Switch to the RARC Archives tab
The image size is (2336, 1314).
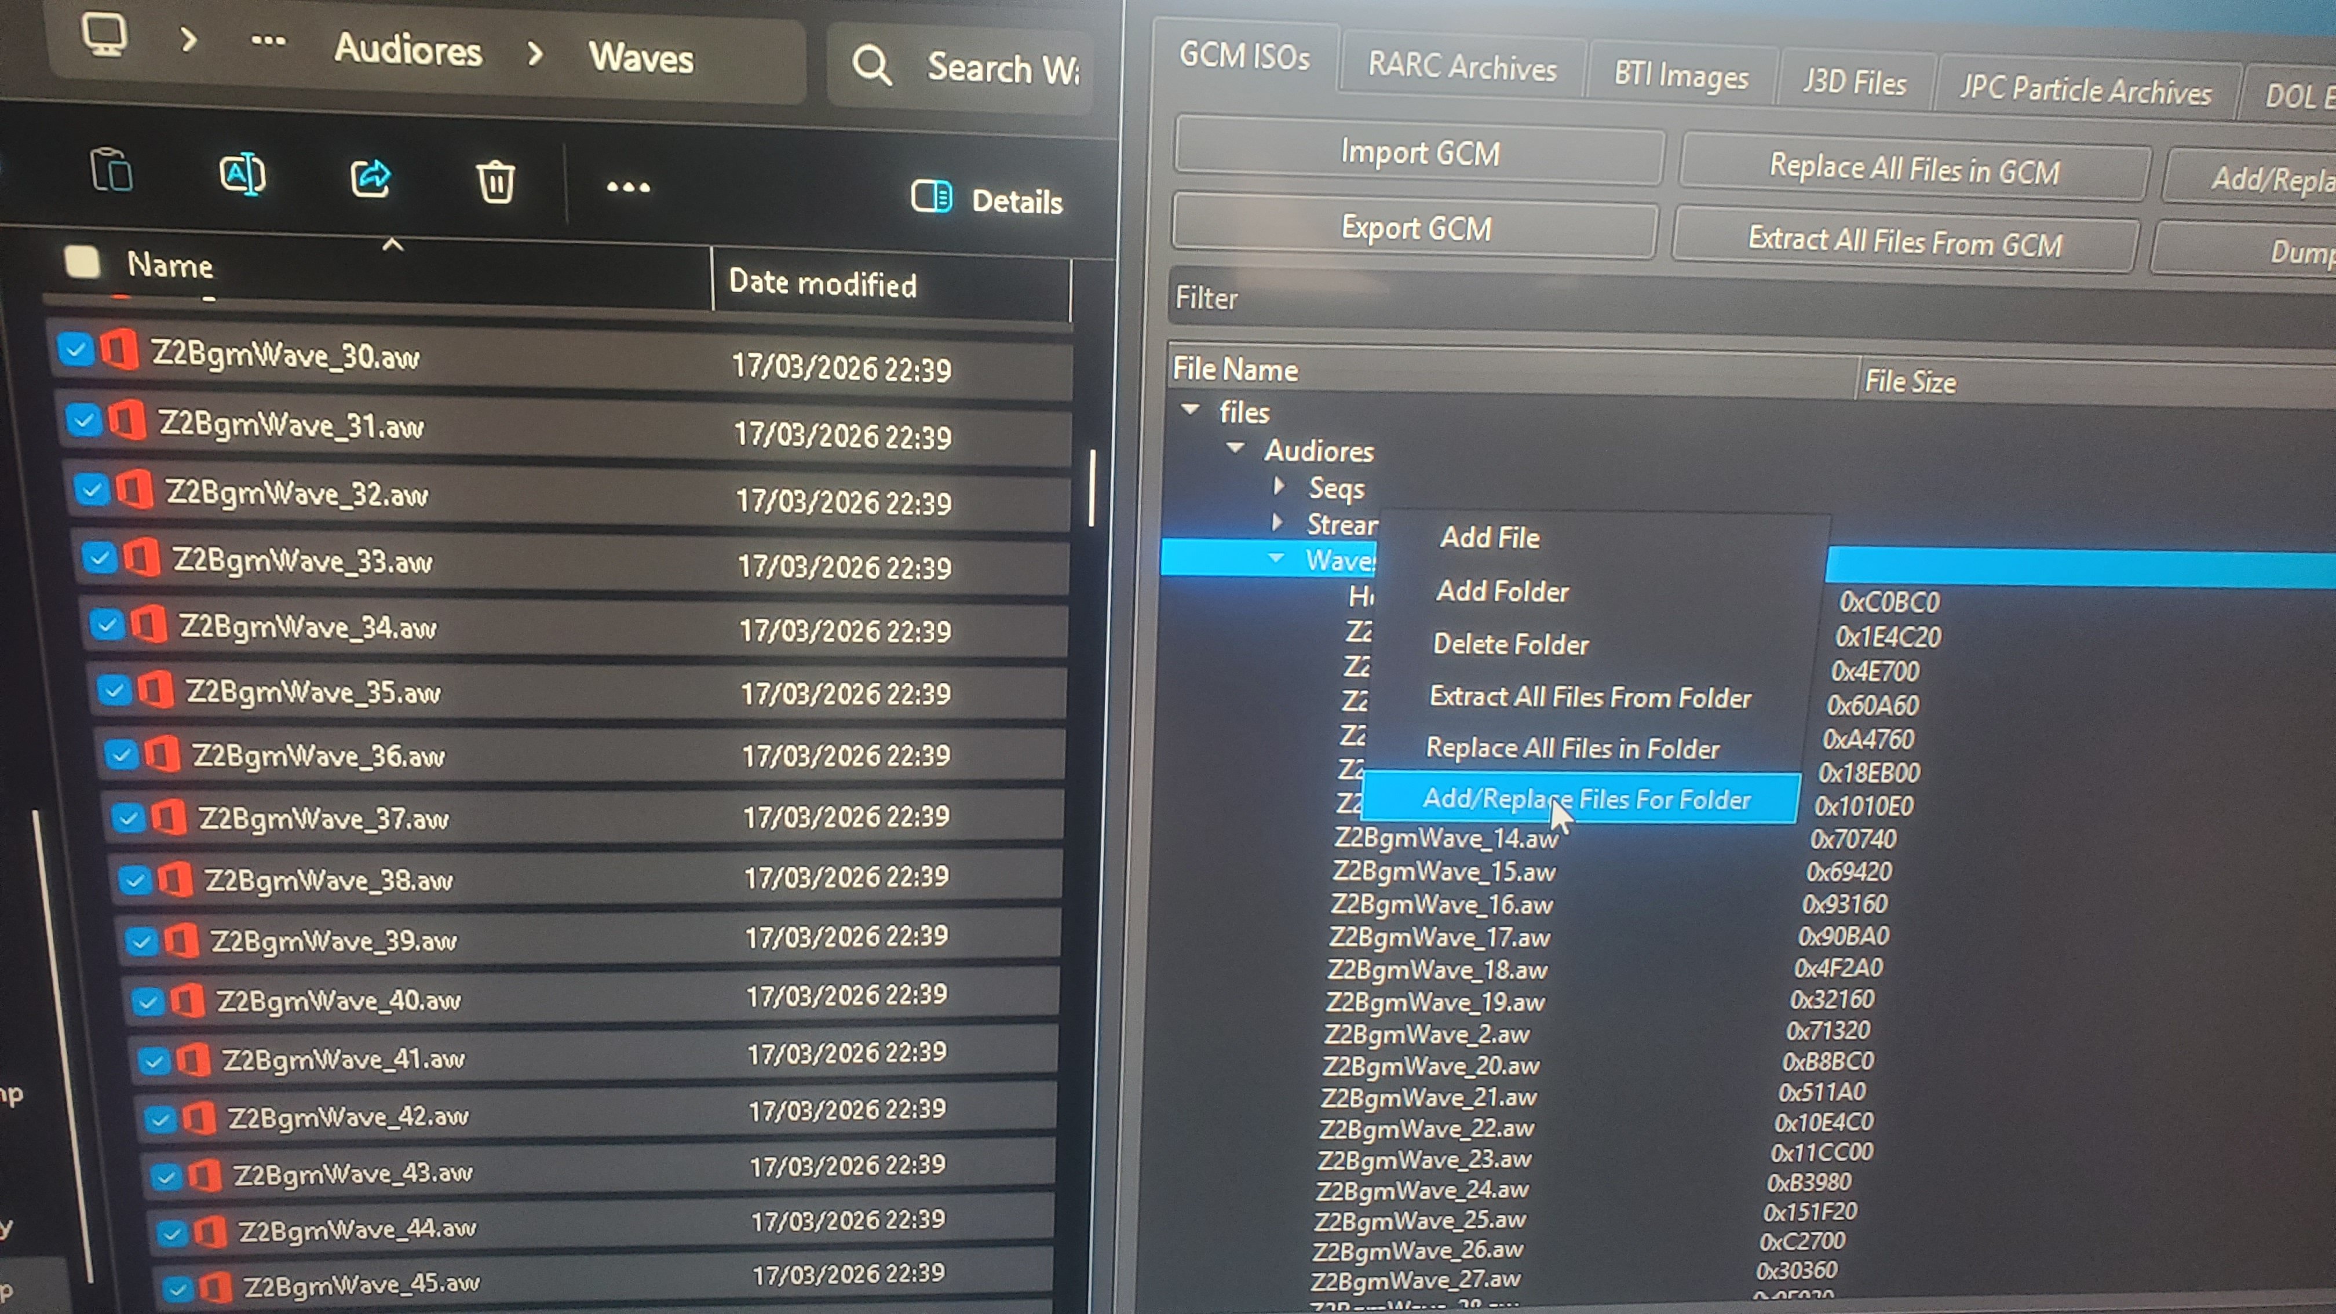[x=1462, y=67]
